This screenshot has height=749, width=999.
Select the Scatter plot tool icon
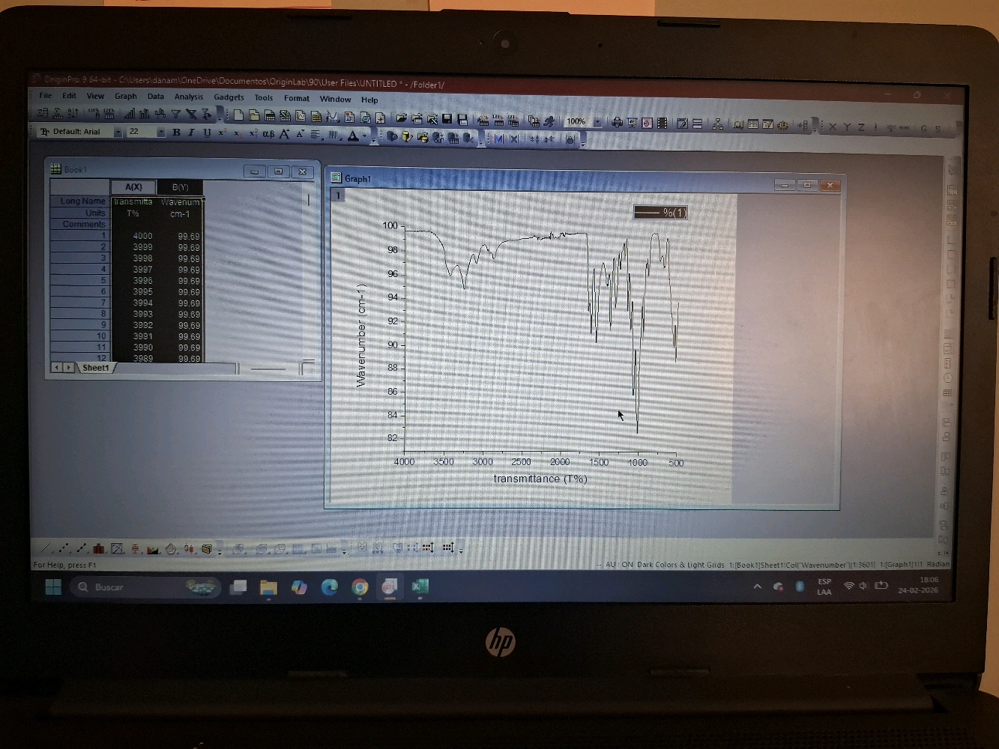[x=64, y=549]
